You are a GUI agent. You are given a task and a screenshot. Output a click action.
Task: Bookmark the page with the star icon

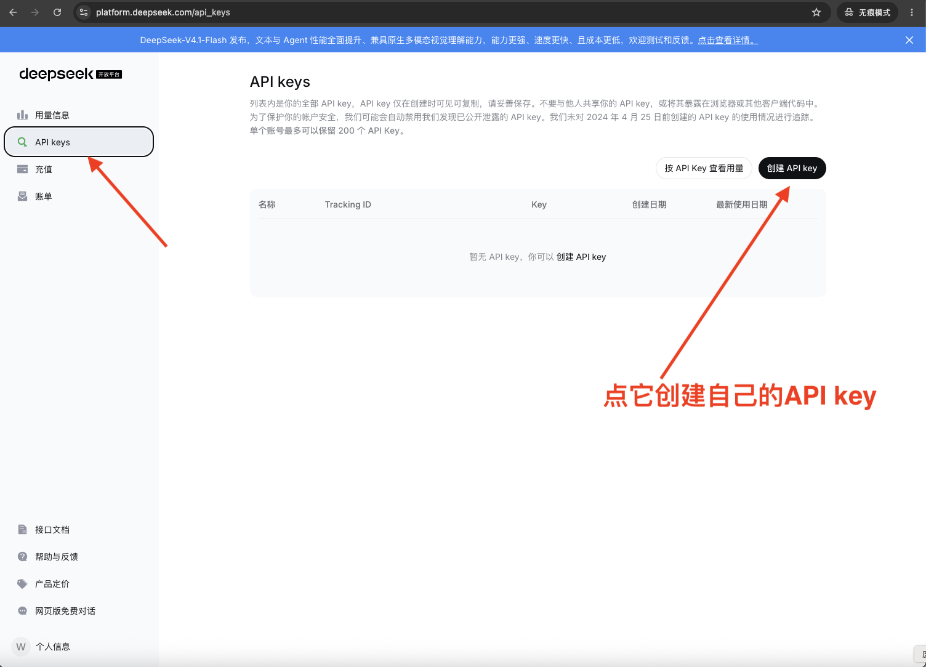816,12
